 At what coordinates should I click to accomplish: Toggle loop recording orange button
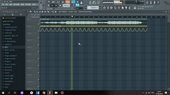67,2
